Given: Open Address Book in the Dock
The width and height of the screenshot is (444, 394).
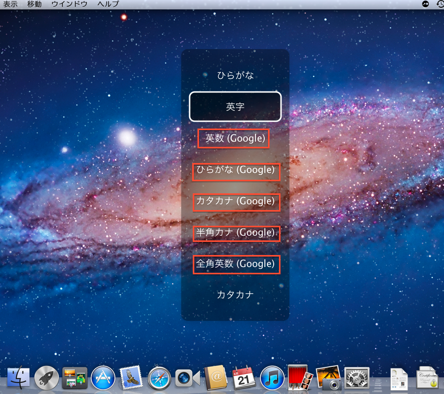Looking at the screenshot, I should pyautogui.click(x=216, y=378).
